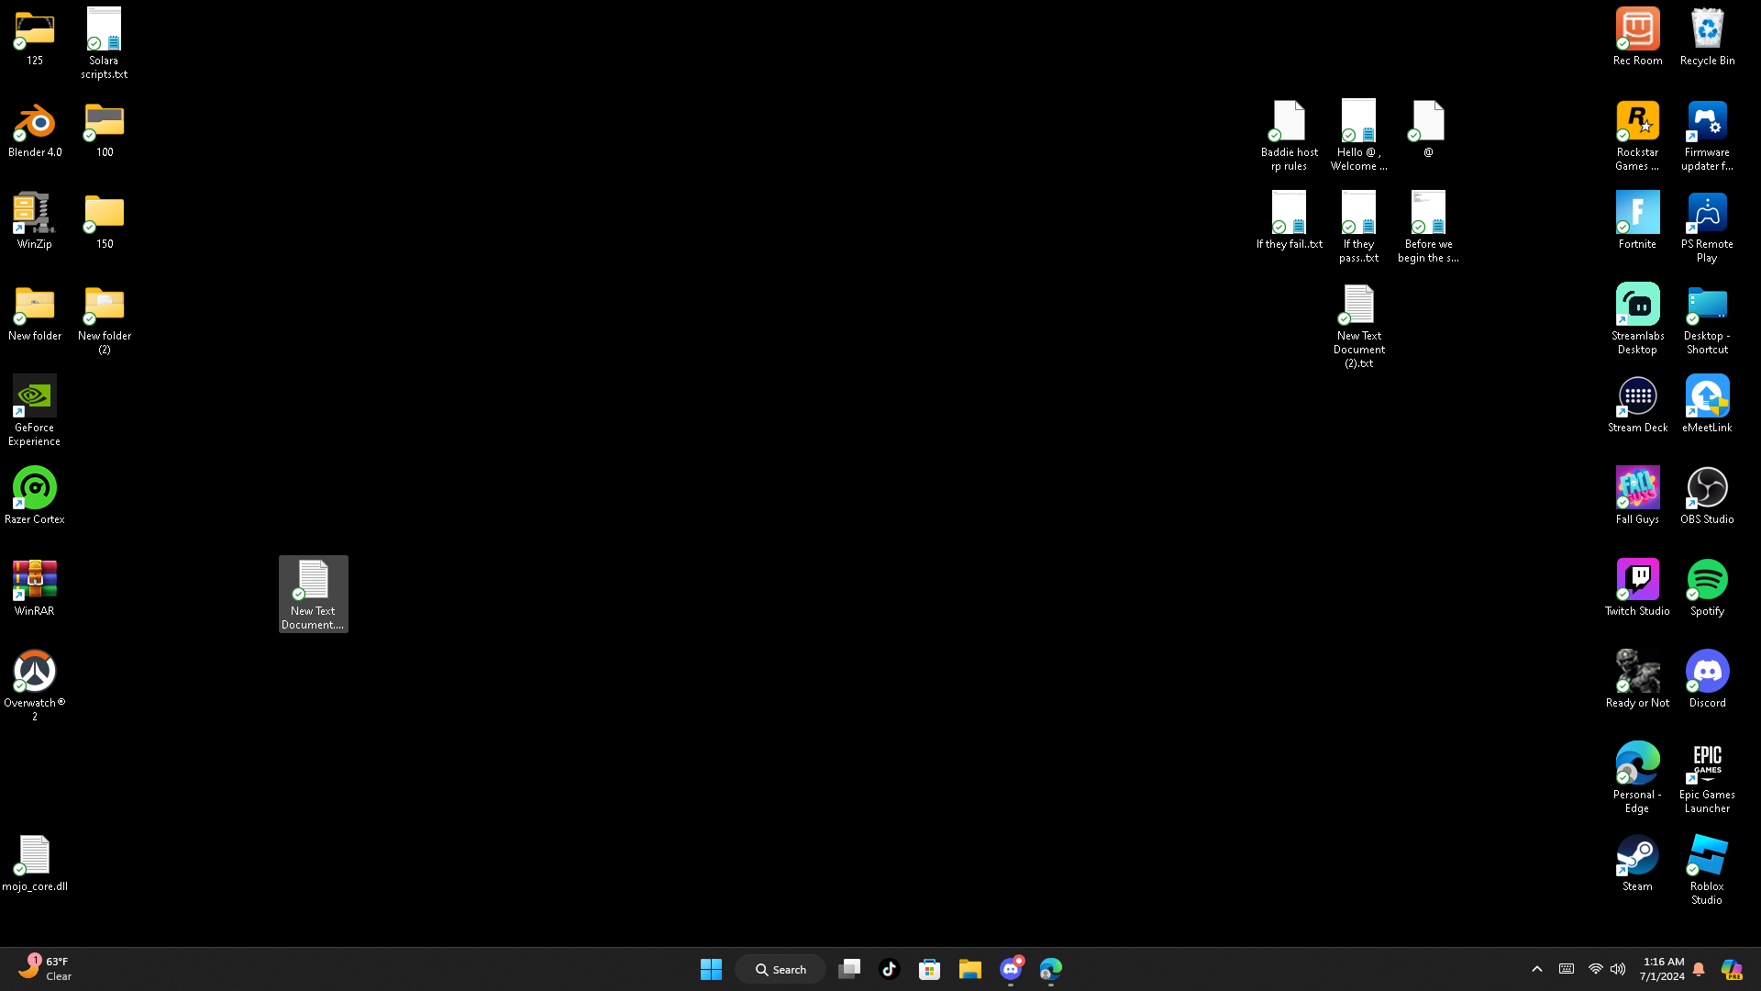Open the clock and calendar flyout
1761x991 pixels.
coord(1662,969)
